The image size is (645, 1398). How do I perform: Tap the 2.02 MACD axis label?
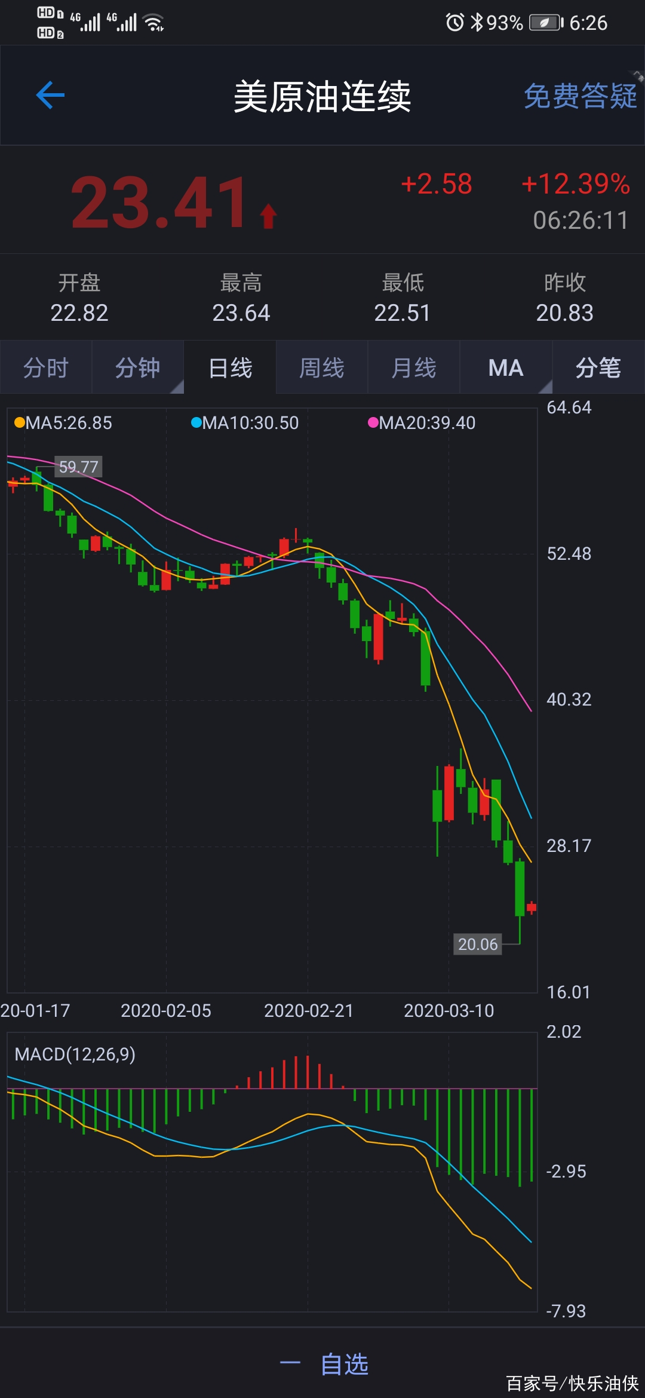[564, 1032]
